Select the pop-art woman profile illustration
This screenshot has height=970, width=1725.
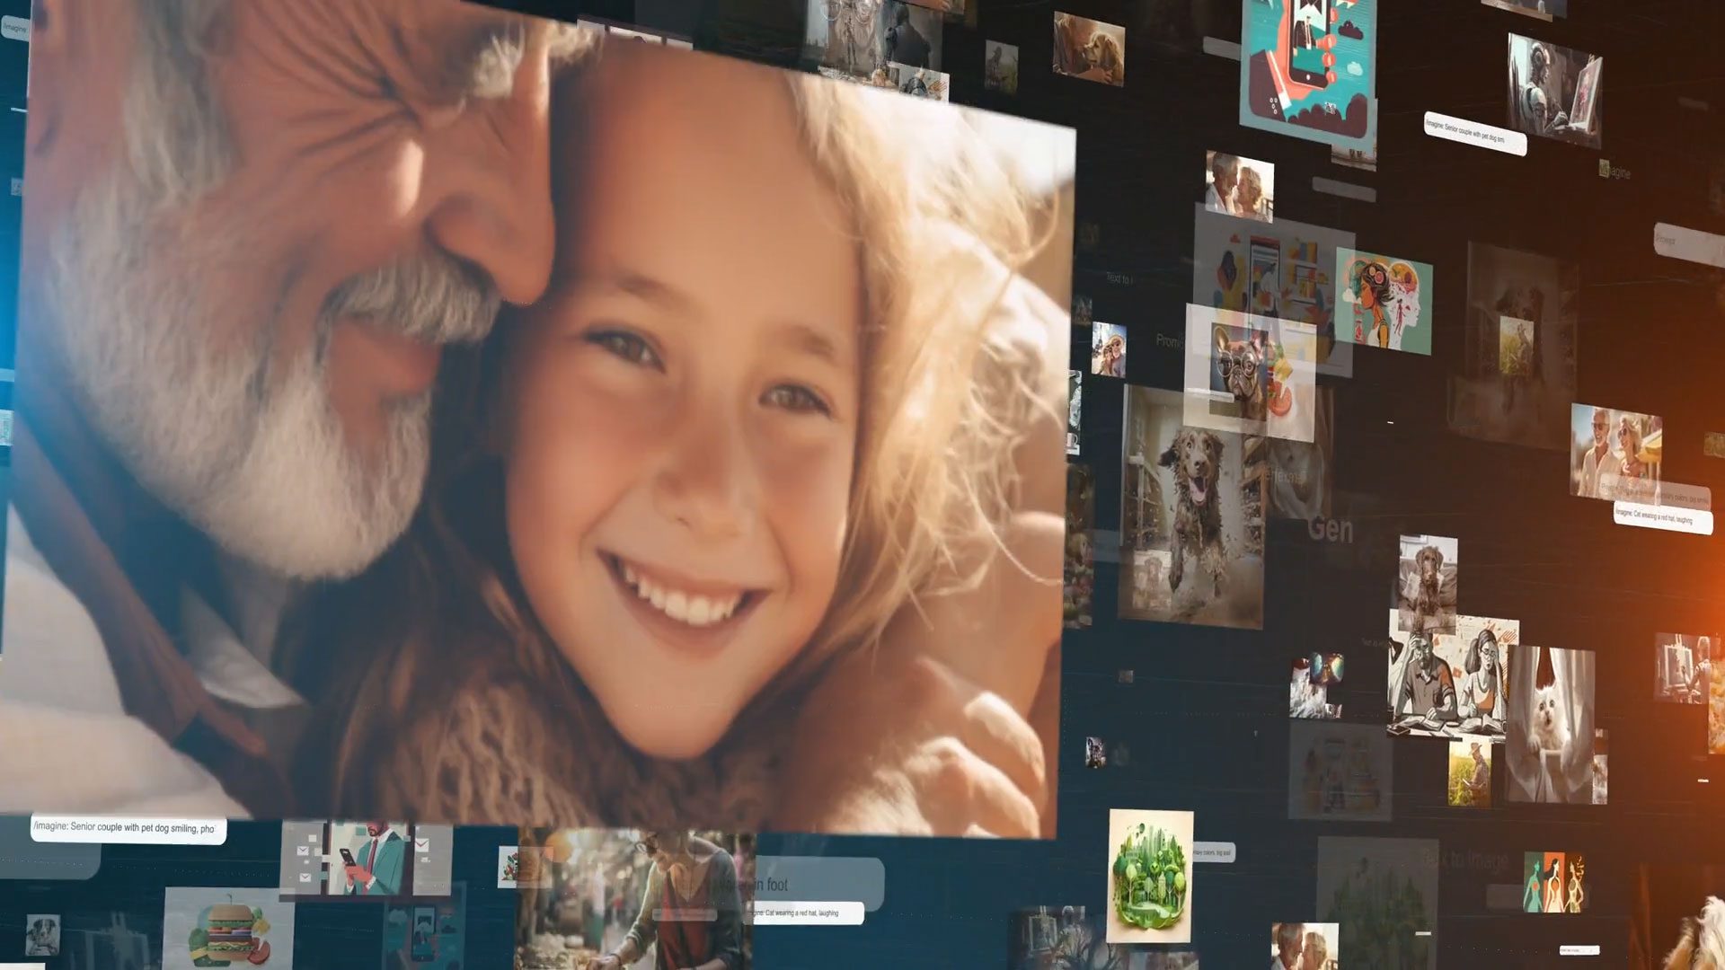[x=1385, y=302]
